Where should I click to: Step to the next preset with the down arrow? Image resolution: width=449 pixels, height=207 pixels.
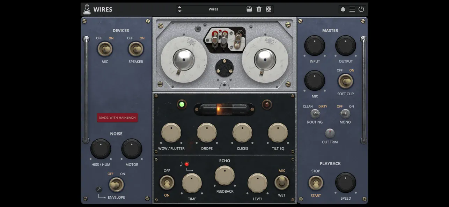click(180, 10)
